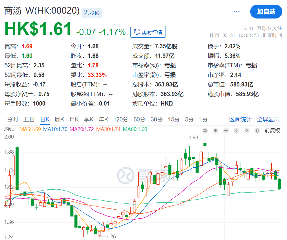Click the HK$1.61 current price
This screenshot has width=287, height=240.
(38, 29)
